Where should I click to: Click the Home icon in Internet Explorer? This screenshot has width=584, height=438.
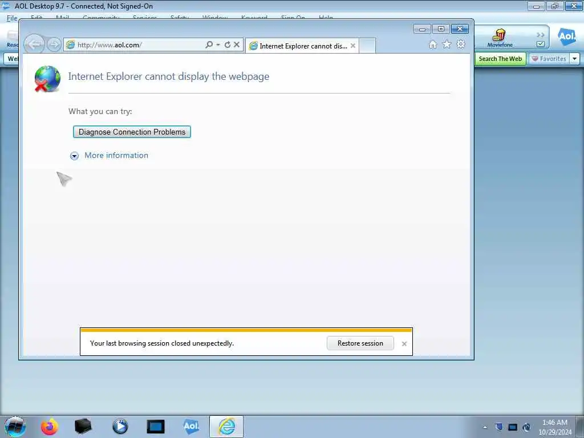(x=433, y=44)
